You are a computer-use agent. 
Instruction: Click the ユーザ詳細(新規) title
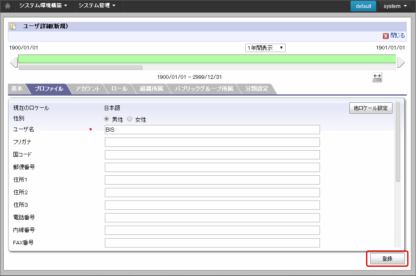[x=45, y=26]
